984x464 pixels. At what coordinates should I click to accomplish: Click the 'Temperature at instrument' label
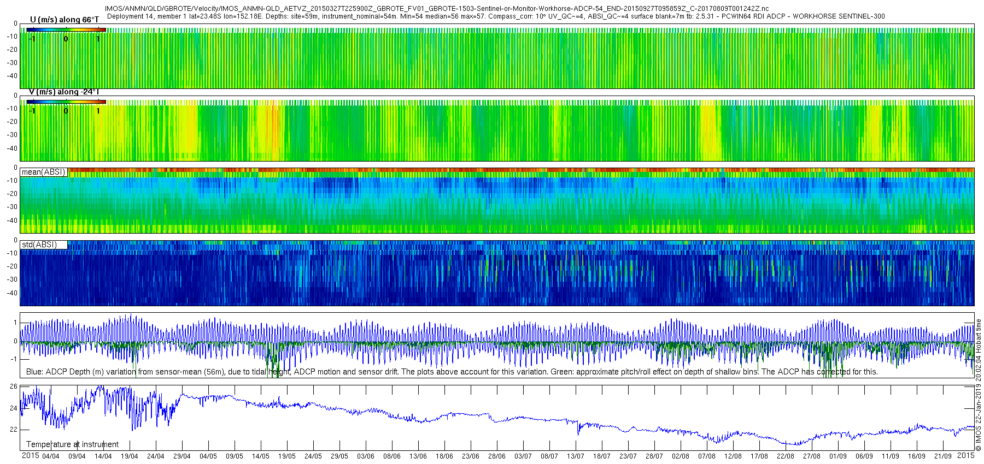73,444
